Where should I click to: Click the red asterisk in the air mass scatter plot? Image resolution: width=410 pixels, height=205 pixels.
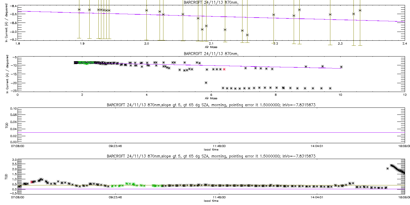coord(224,69)
